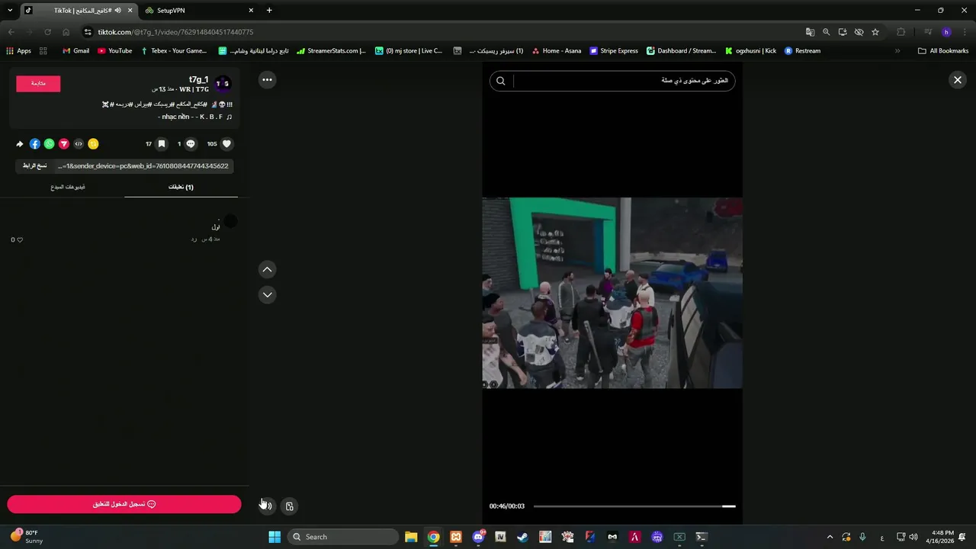This screenshot has height=549, width=976.
Task: Click the search magnifier in video overlay
Action: point(500,81)
